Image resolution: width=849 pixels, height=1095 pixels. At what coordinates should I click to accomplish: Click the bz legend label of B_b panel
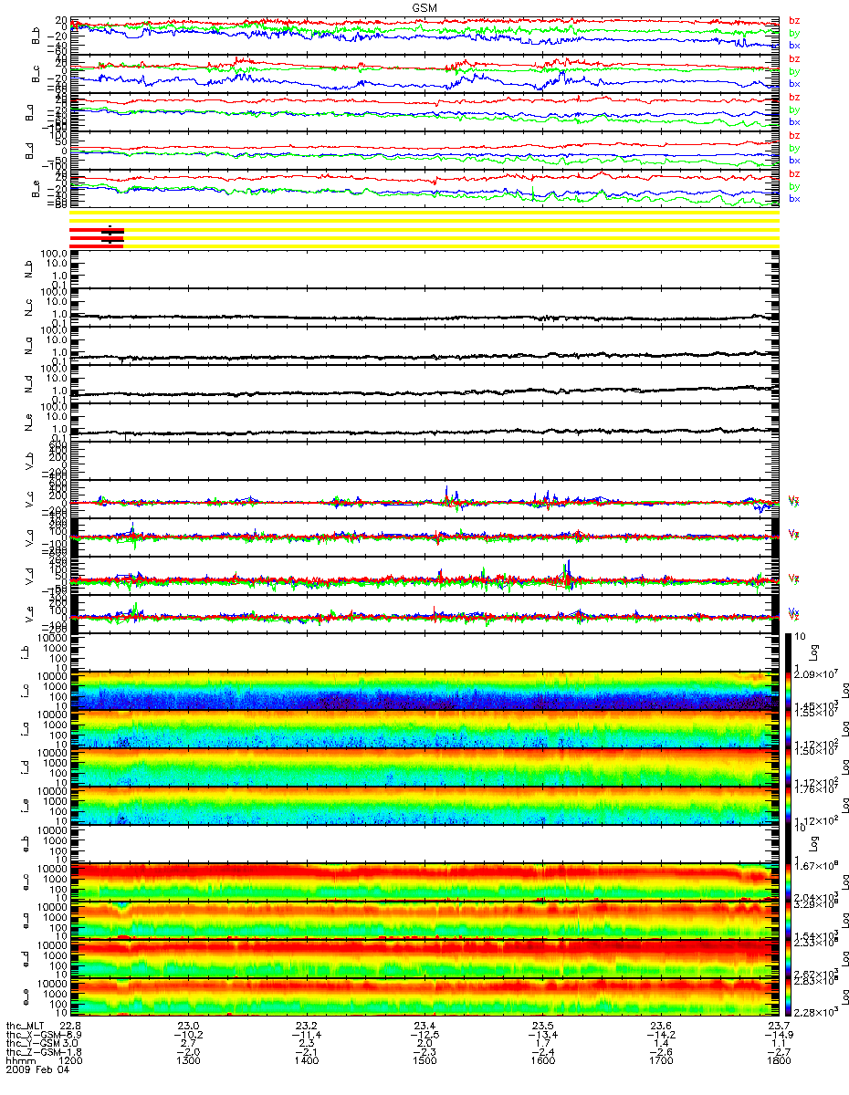point(794,20)
